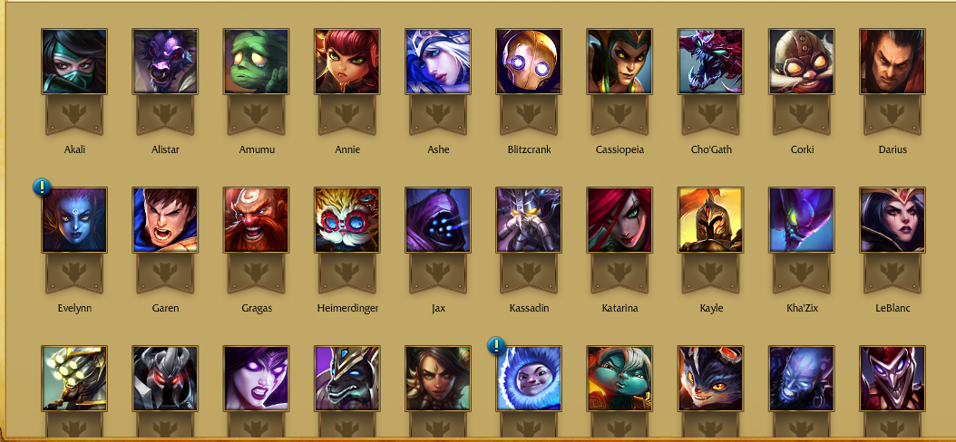Screen dimensions: 956x442
Task: Click the Heimerdinger name label
Action: pyautogui.click(x=347, y=308)
